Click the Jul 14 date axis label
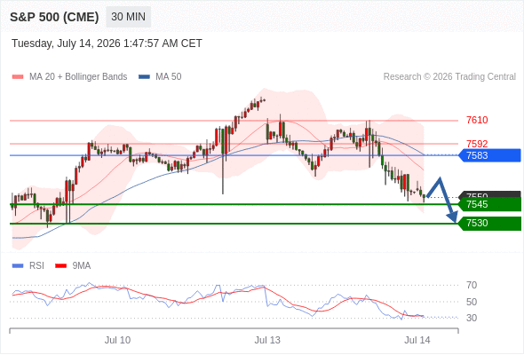Screen dimensions: 524x355 [x=417, y=340]
